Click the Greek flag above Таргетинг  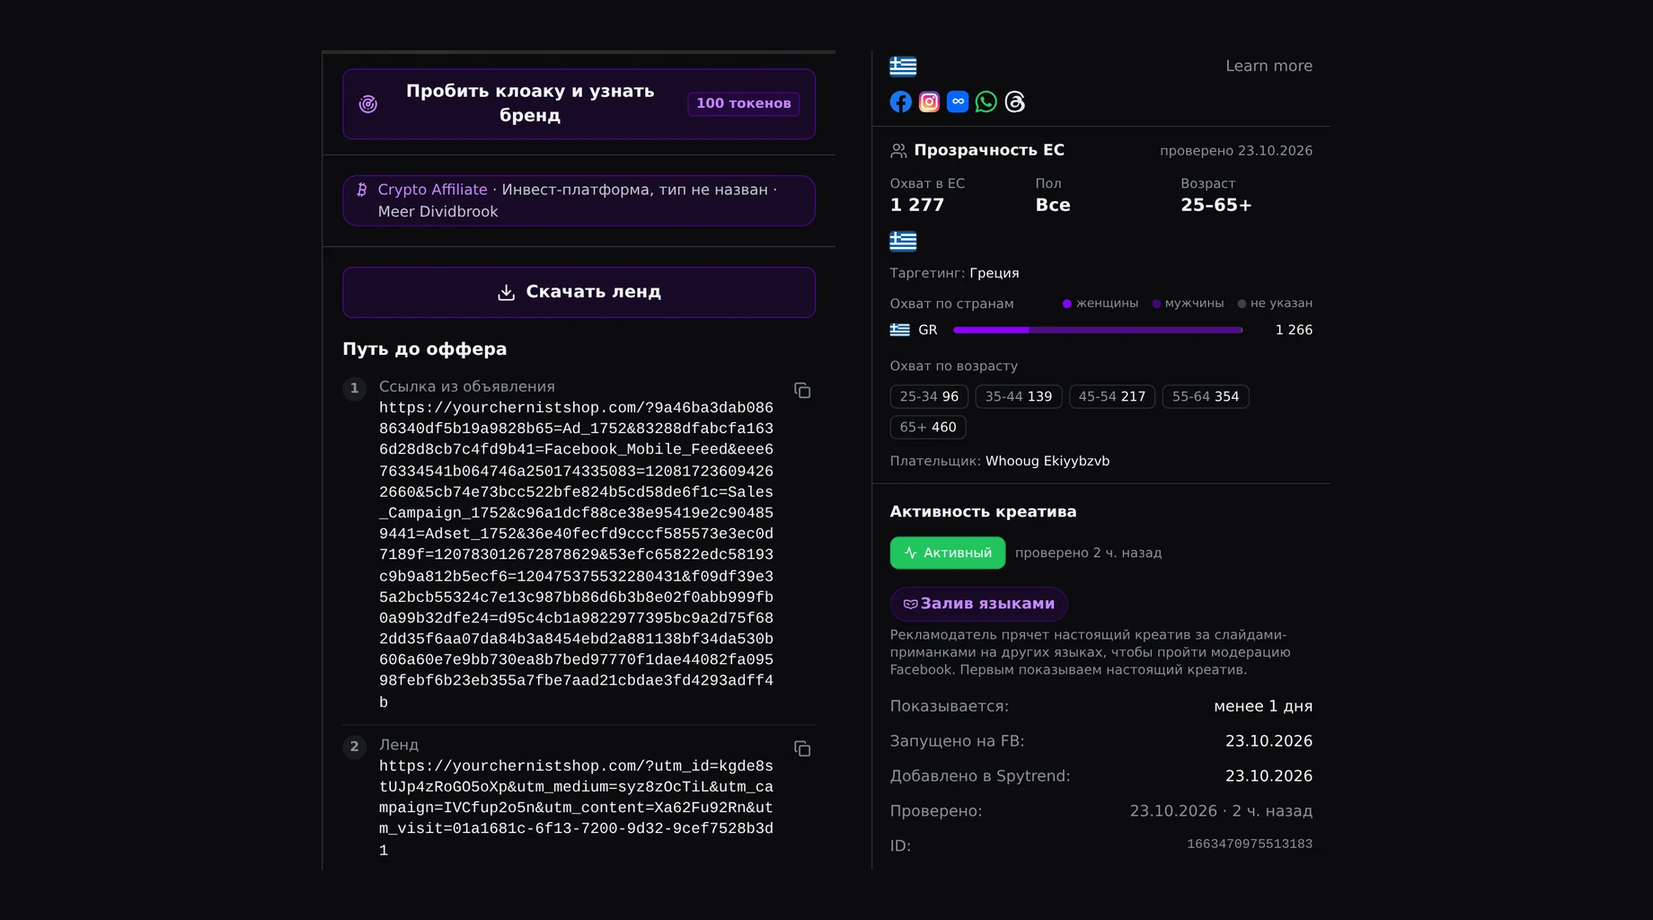click(903, 241)
